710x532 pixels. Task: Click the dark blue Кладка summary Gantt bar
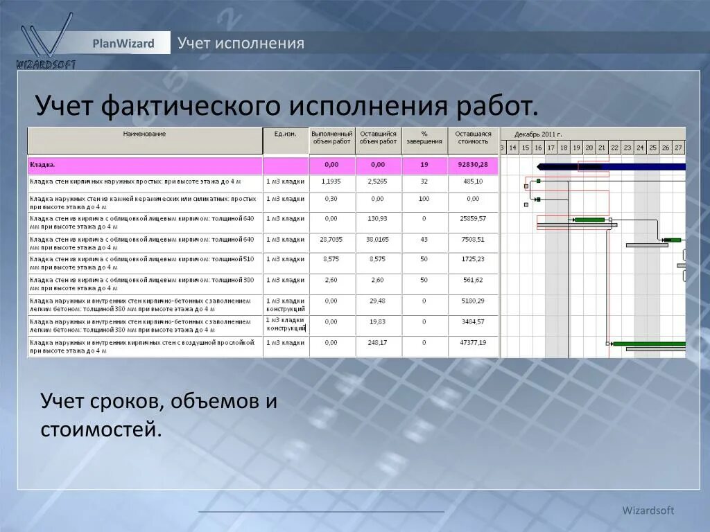click(x=612, y=167)
